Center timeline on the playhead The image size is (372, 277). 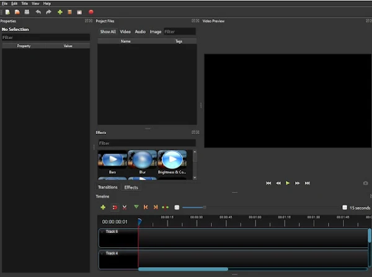pos(165,207)
